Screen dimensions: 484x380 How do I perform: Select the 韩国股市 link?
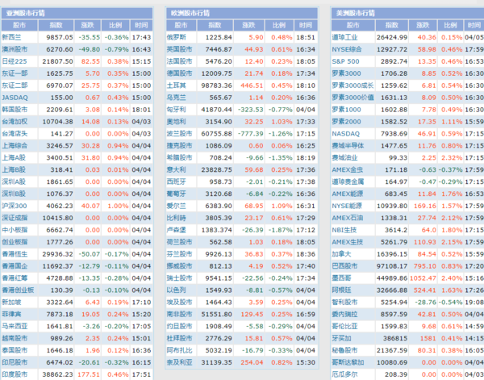[x=15, y=110]
